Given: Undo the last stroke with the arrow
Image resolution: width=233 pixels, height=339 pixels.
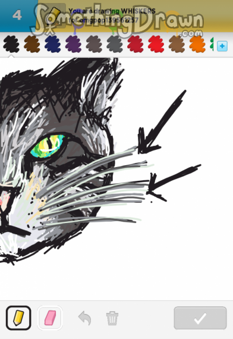Looking at the screenshot, I should [x=85, y=318].
